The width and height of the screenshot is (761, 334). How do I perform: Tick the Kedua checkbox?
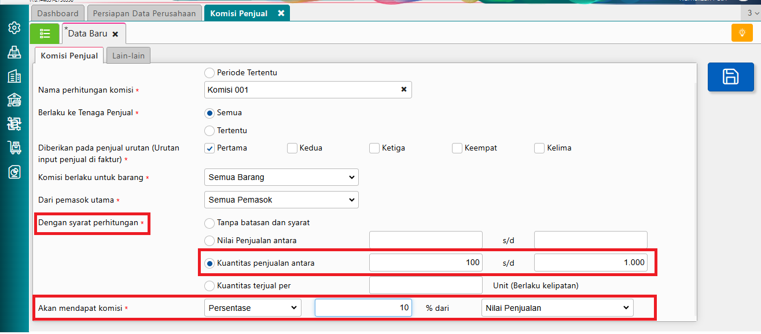[292, 148]
